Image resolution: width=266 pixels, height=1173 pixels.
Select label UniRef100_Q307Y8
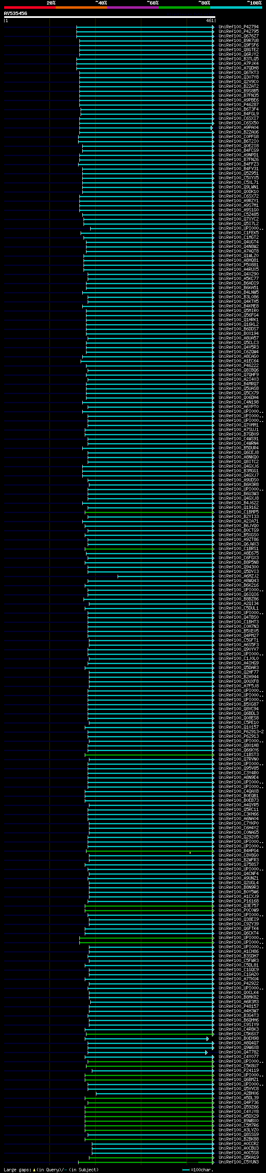click(239, 77)
